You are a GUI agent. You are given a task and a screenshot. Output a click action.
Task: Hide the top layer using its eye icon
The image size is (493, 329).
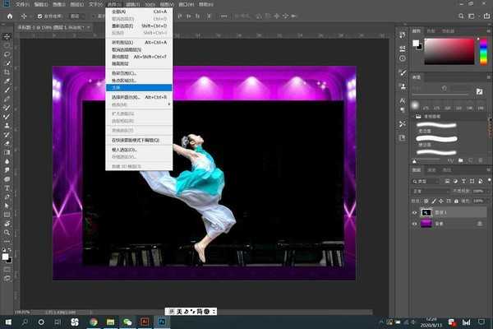click(x=414, y=211)
